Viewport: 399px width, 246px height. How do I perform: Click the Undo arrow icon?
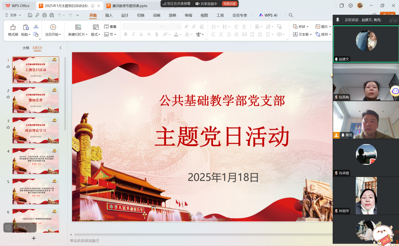pos(59,15)
